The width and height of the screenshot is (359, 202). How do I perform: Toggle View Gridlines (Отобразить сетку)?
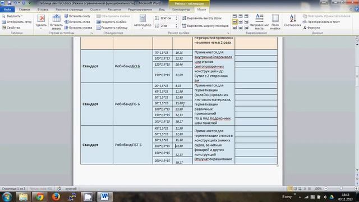[x=17, y=22]
